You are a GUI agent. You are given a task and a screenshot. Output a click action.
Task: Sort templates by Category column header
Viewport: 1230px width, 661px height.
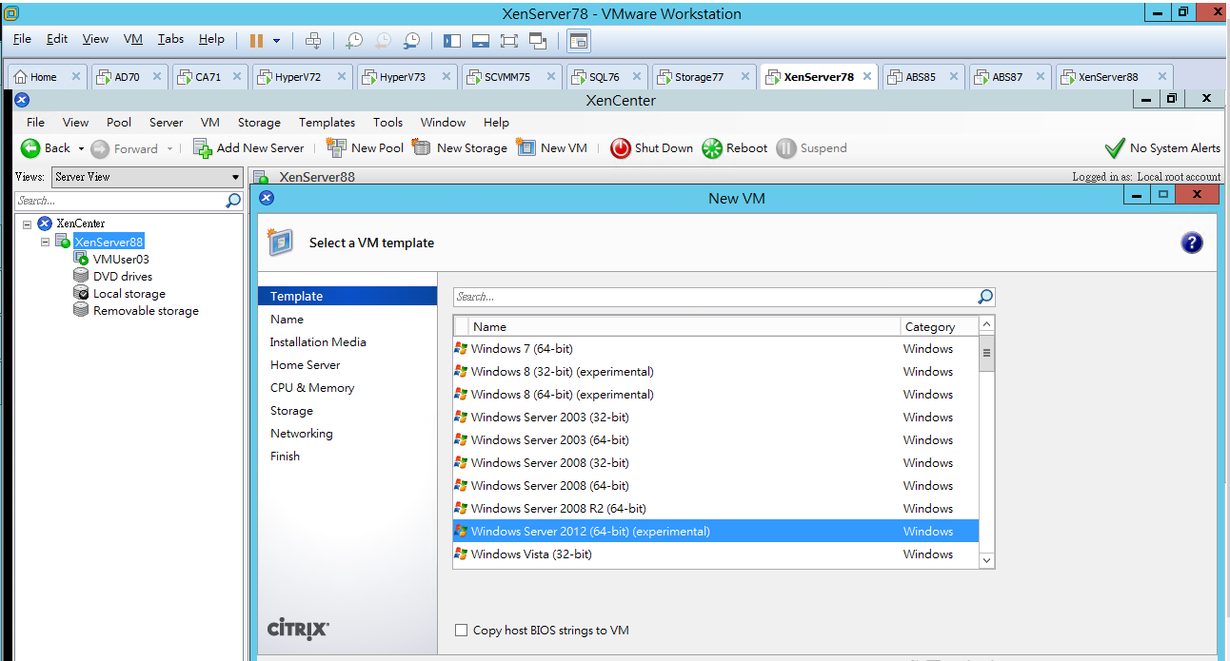[x=939, y=326]
